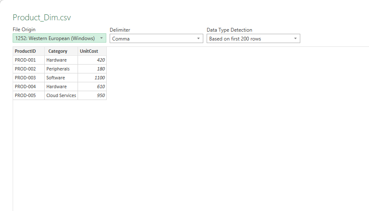The height and width of the screenshot is (211, 369).
Task: Click the Delimiter label
Action: pyautogui.click(x=120, y=30)
